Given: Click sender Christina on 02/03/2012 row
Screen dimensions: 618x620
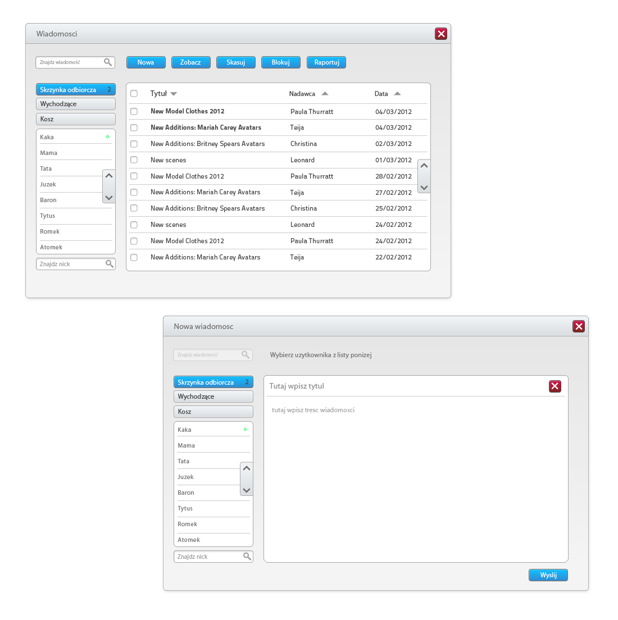Looking at the screenshot, I should [x=303, y=144].
